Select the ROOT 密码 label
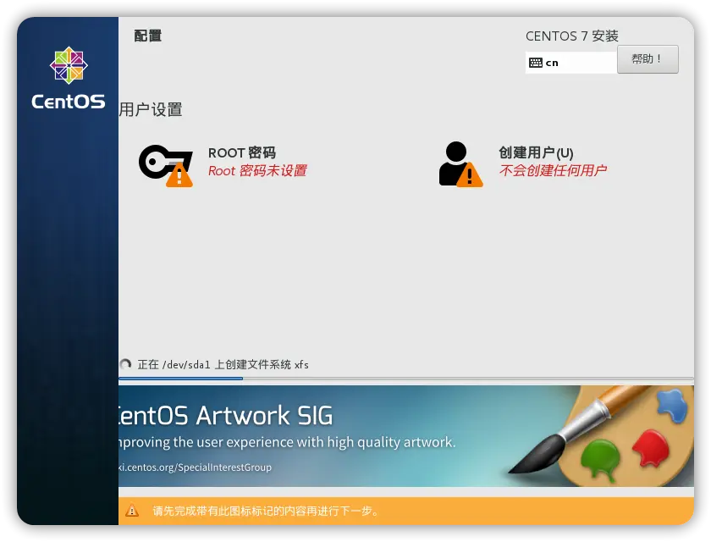 click(242, 152)
